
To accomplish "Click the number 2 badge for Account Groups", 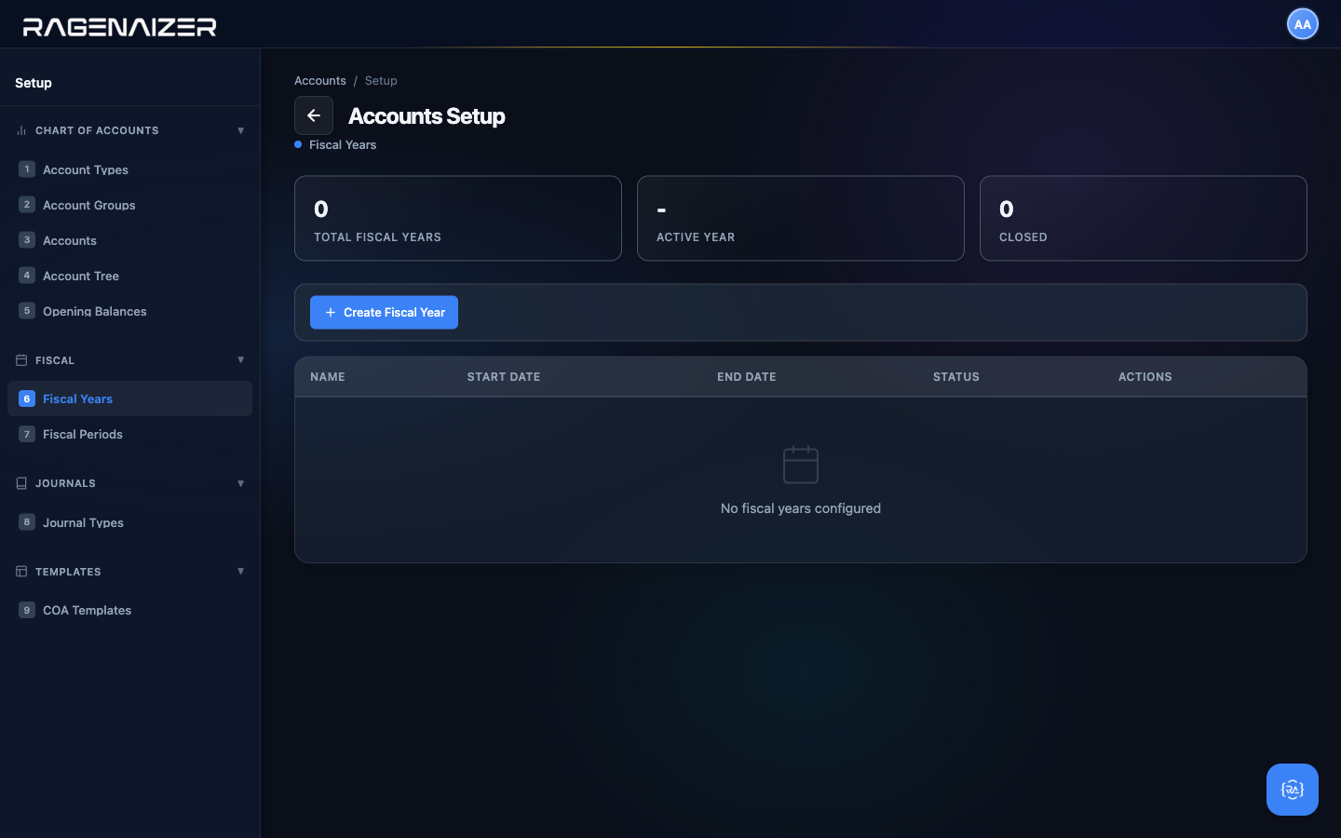I will click(x=27, y=205).
